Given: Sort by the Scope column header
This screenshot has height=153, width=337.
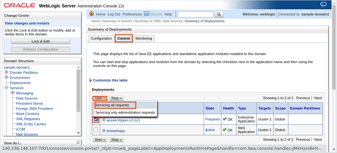Looking at the screenshot, I should point(280,108).
